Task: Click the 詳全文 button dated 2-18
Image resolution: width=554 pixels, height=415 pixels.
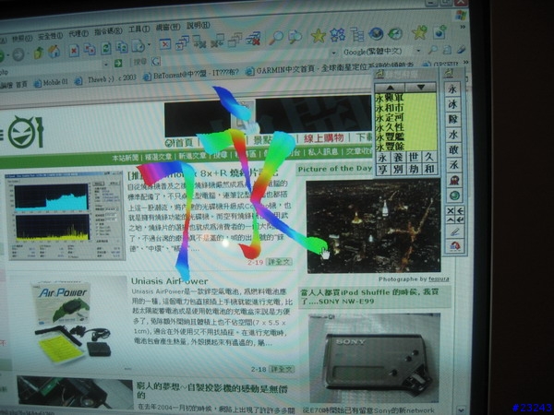Action: click(x=281, y=369)
